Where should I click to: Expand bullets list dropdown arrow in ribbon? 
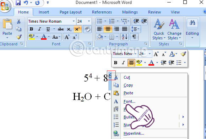click(105, 21)
